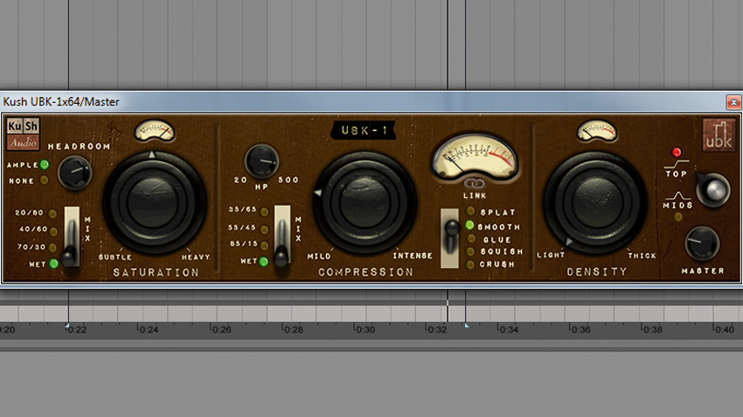
Task: Click the MIDS bell curve icon
Action: click(677, 195)
